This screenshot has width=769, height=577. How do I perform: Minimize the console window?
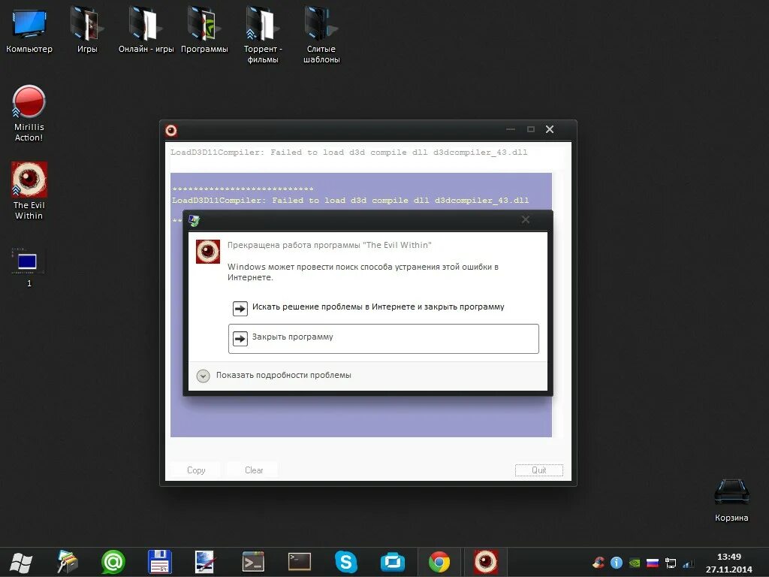(511, 129)
